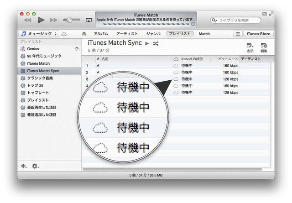Viewport: 292px width, 203px height.
Task: Open the iTunes Store button
Action: [x=258, y=34]
